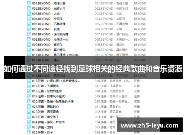Screen dimensions: 186x135
Task: Select BEYOND artist cell in the 003 row
Action: click(140, 14)
